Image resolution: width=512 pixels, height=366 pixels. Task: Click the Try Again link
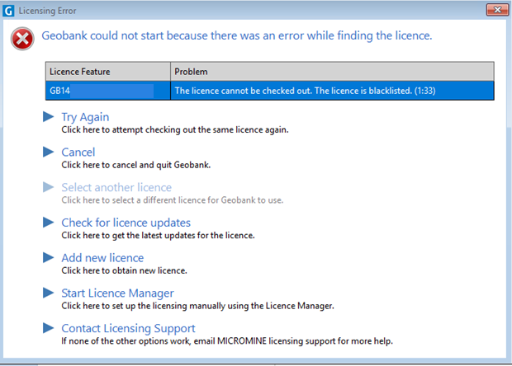click(x=85, y=117)
